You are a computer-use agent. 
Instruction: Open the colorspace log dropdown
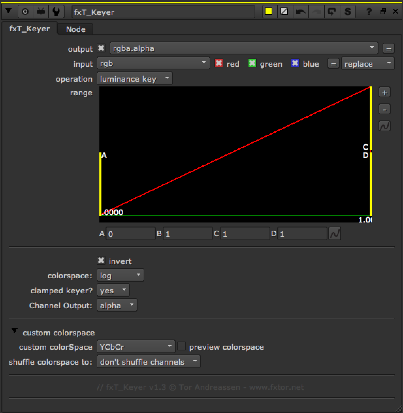click(120, 275)
